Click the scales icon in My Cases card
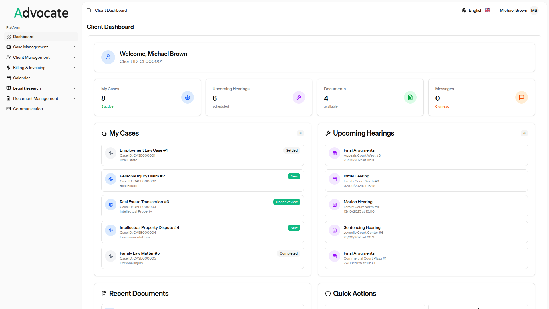Screen dimensions: 549x309 click(x=188, y=97)
